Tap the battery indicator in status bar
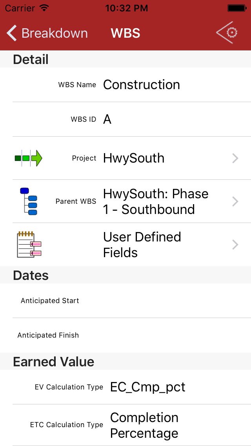The width and height of the screenshot is (251, 446). pos(236,8)
